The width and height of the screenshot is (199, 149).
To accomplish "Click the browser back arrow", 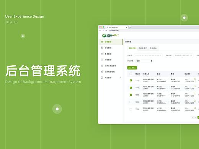I will point(100,31).
